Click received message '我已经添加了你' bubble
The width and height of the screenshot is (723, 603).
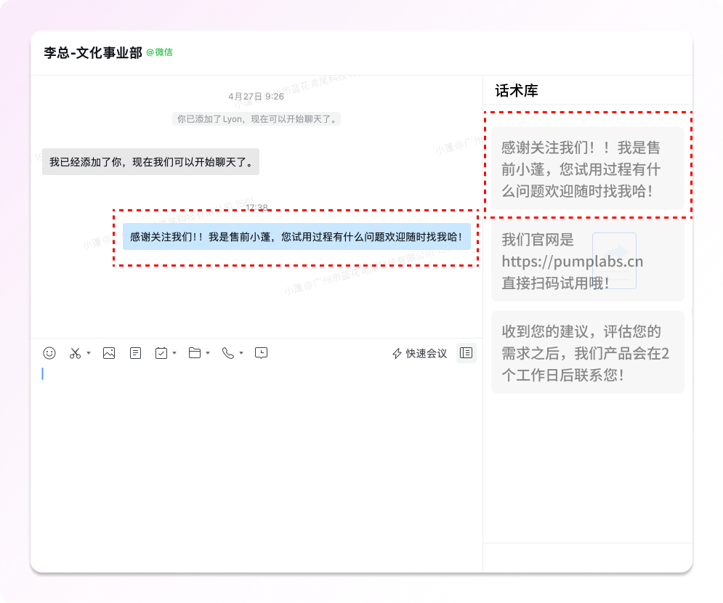151,162
